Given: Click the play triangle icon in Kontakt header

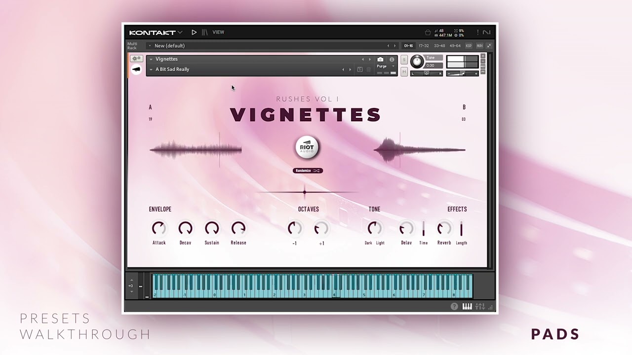Looking at the screenshot, I should (194, 32).
